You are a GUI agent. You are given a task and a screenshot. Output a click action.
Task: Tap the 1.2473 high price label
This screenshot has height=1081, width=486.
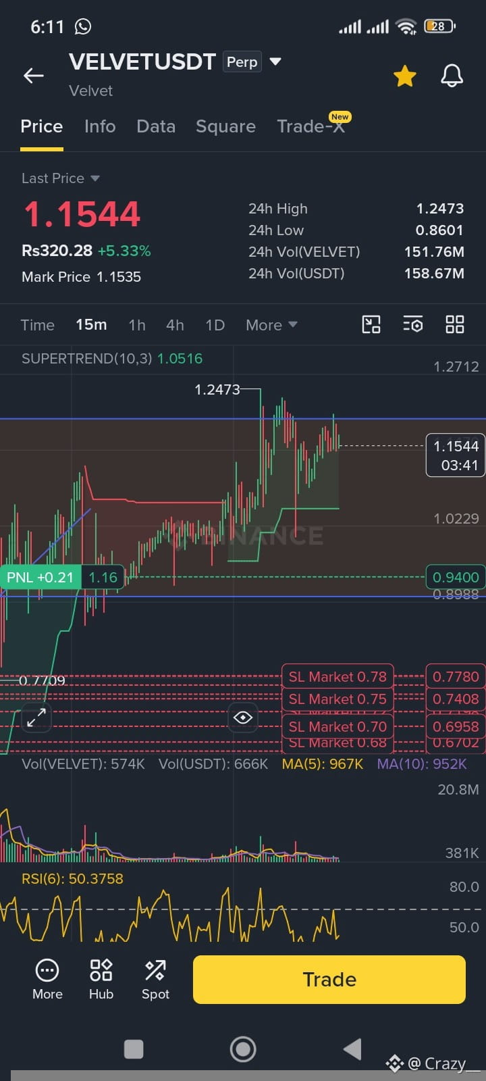[x=217, y=390]
